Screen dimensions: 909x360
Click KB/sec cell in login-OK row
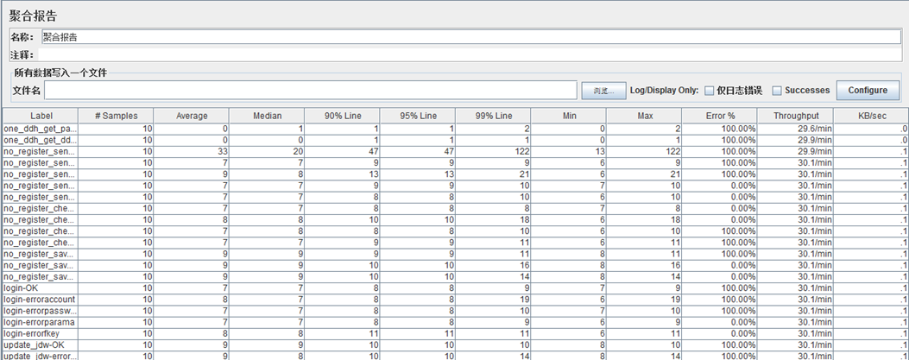pyautogui.click(x=871, y=288)
